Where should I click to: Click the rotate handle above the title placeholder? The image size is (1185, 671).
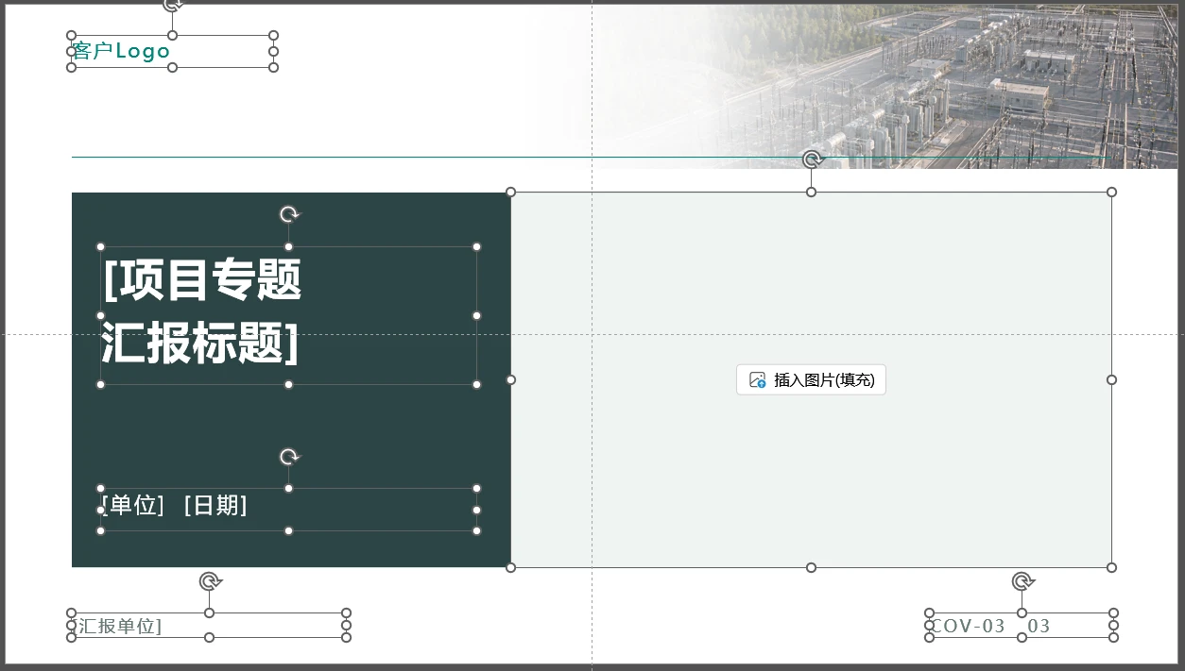pyautogui.click(x=289, y=214)
